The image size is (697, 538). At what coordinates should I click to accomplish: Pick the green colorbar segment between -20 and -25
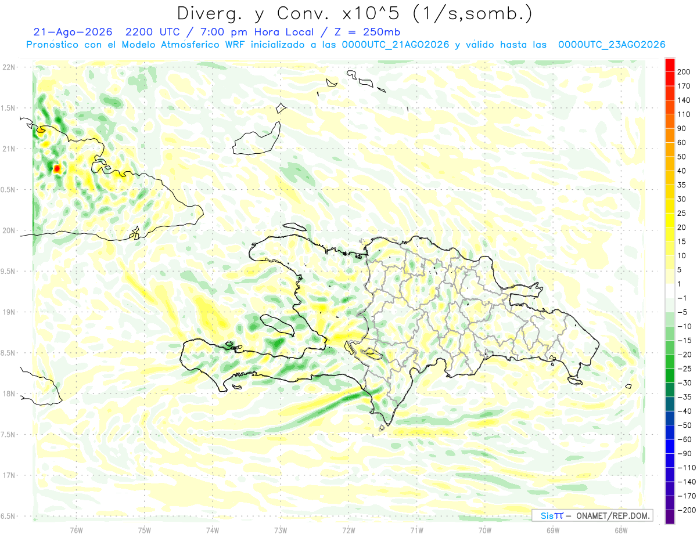click(670, 362)
